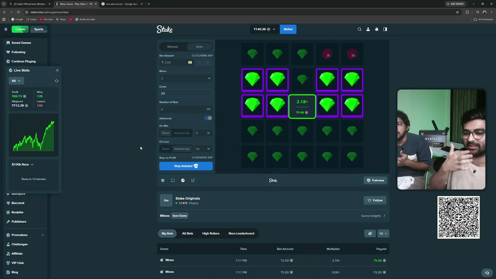The height and width of the screenshot is (279, 496).
Task: Open a new browser tab
Action: [149, 4]
